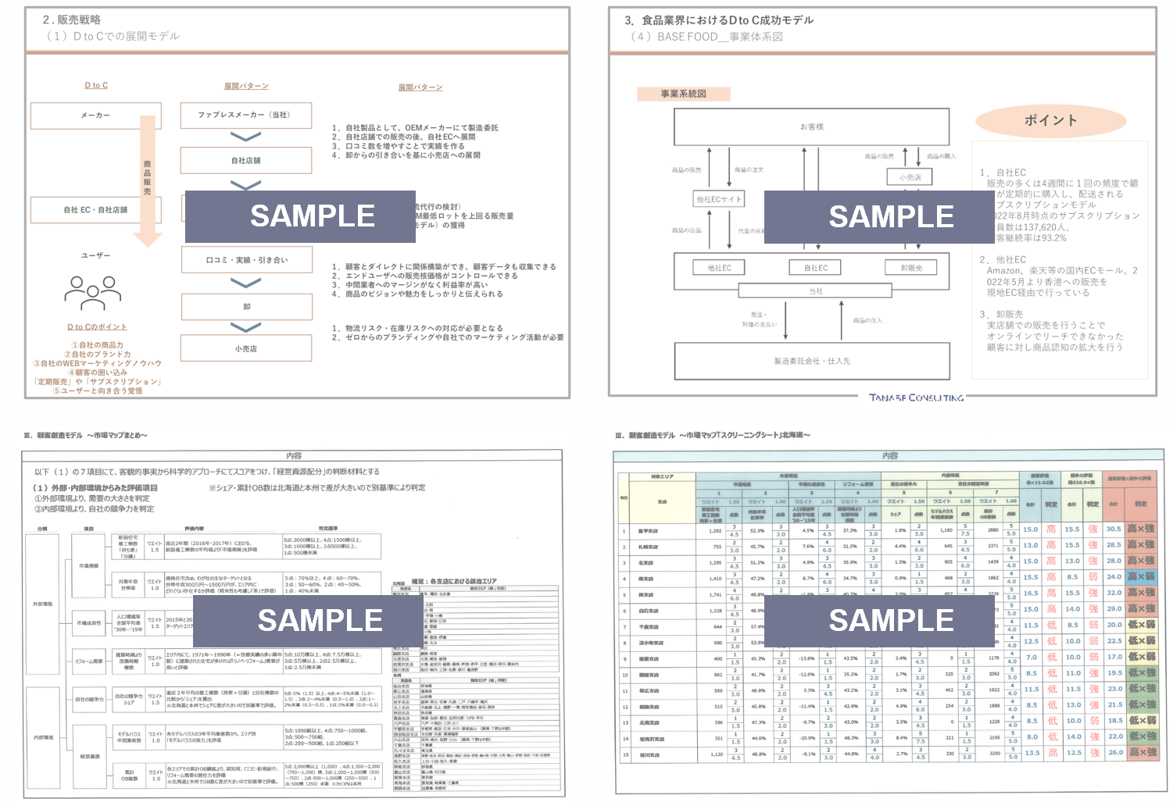This screenshot has height=802, width=1173.
Task: Open the BASE FOOD 事業体系図 sample slide
Action: (x=882, y=201)
